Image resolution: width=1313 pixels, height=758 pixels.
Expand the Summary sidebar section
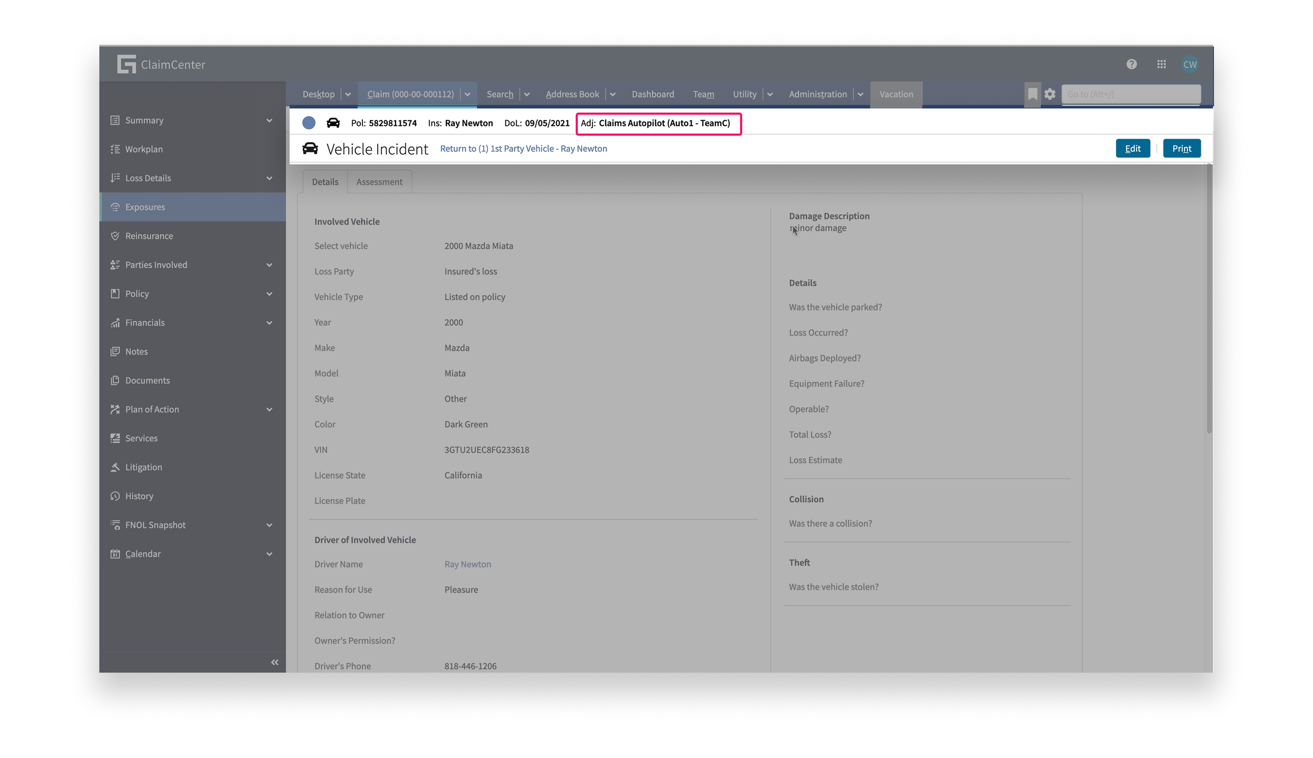click(x=269, y=120)
